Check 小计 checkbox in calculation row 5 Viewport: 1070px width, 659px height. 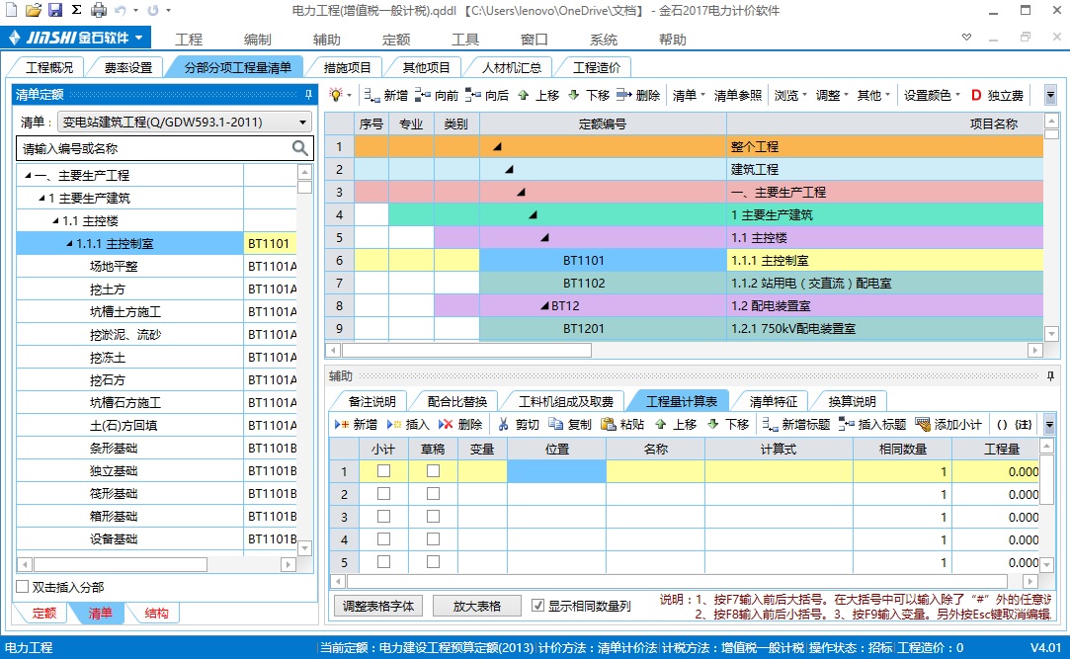383,561
